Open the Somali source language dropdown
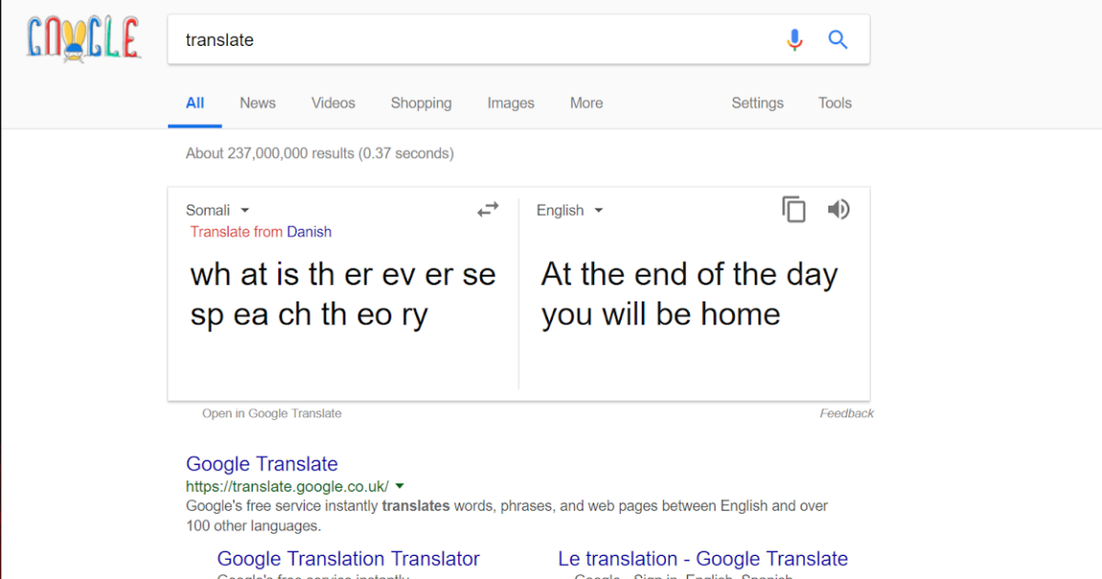This screenshot has height=579, width=1102. tap(217, 210)
